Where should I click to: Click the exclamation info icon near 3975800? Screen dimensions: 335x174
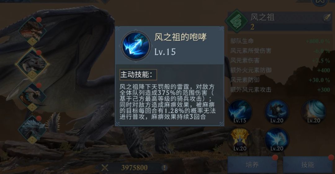[x=164, y=167]
